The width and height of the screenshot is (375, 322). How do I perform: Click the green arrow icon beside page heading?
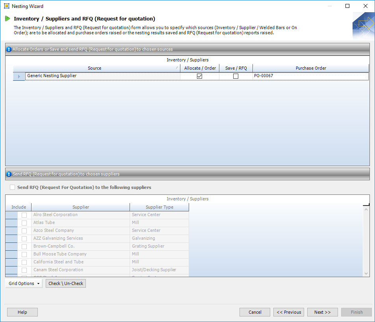point(7,19)
